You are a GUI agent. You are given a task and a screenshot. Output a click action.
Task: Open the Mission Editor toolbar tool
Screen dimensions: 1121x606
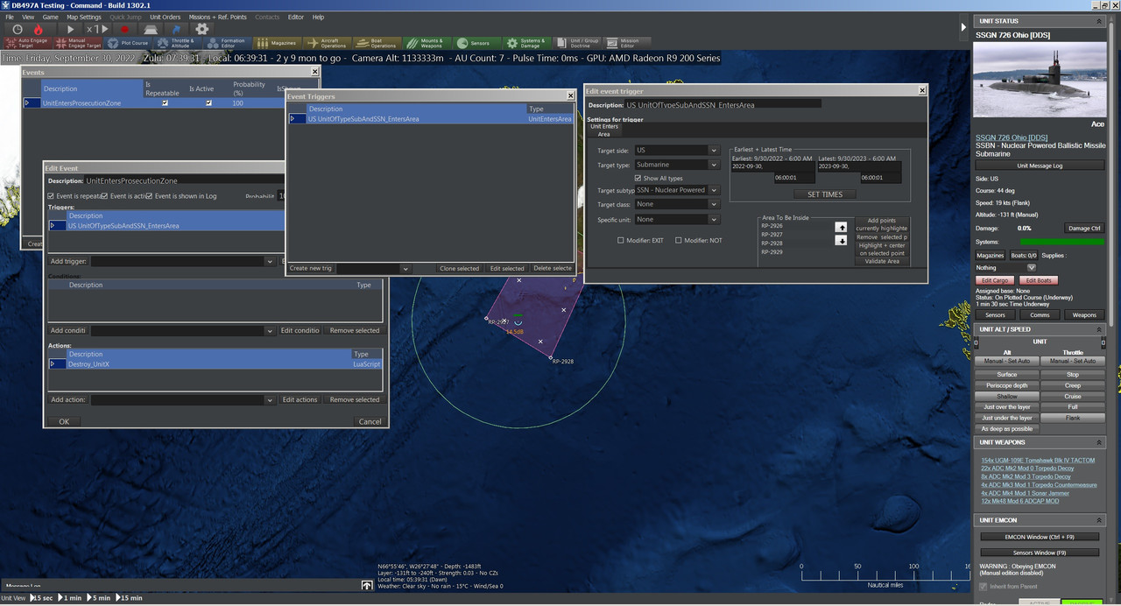coord(626,43)
